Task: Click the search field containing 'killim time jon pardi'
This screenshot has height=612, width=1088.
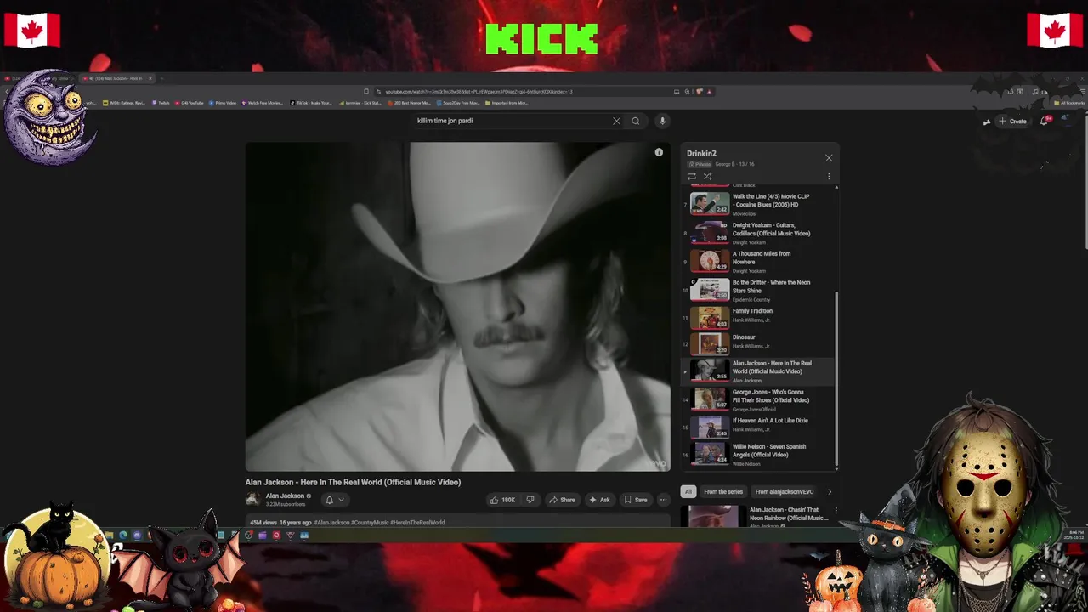Action: 510,121
